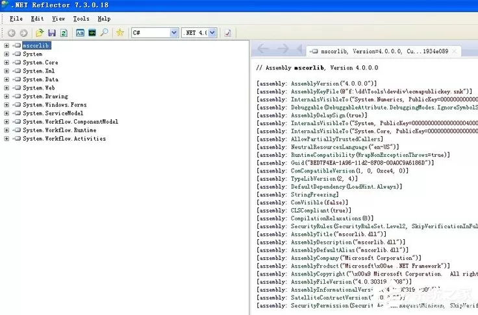Click the Search magnifier icon
Screen dimensions: 478x315
(105, 32)
